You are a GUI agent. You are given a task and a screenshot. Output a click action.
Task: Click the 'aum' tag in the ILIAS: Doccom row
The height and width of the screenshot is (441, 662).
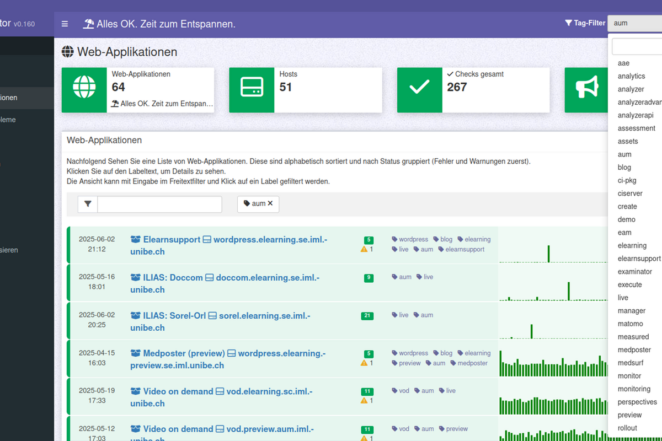tap(402, 277)
